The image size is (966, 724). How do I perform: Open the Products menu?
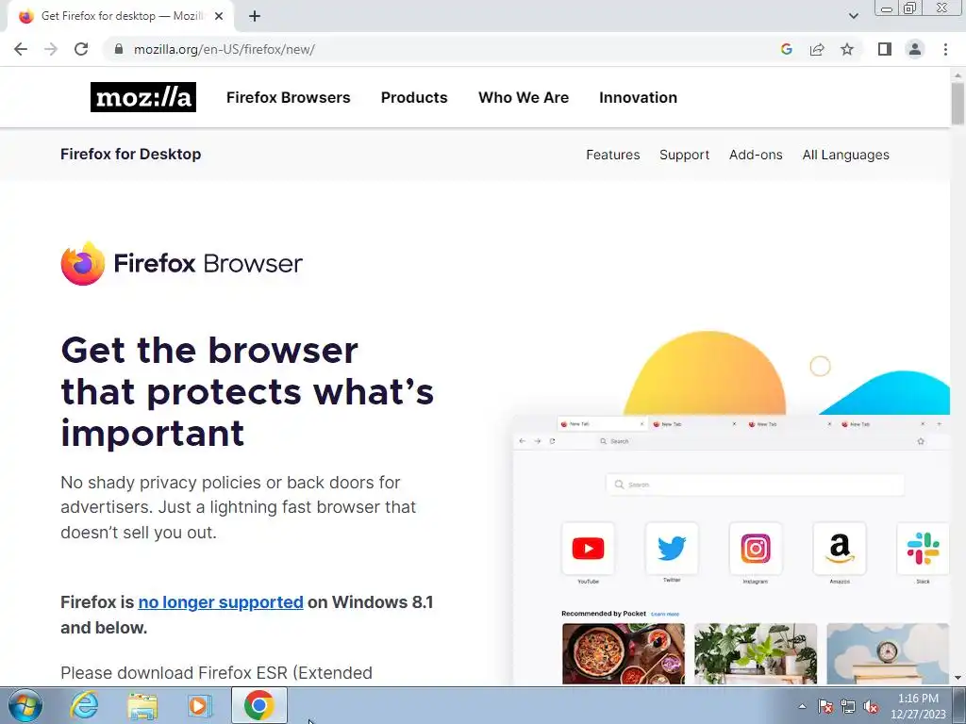414,97
